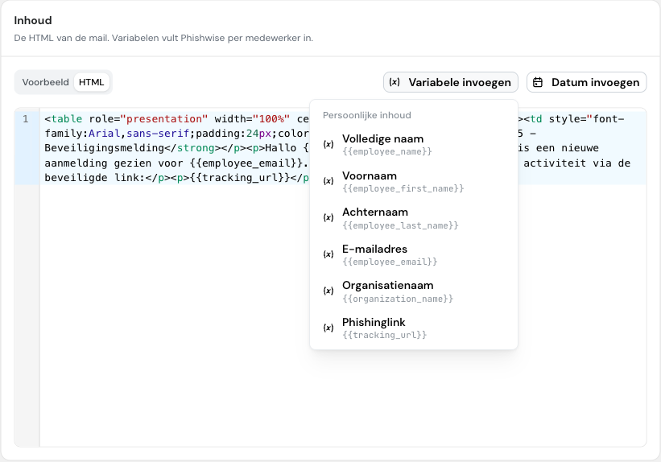Click role="presentation" attribute in the code
661x462 pixels.
point(148,119)
